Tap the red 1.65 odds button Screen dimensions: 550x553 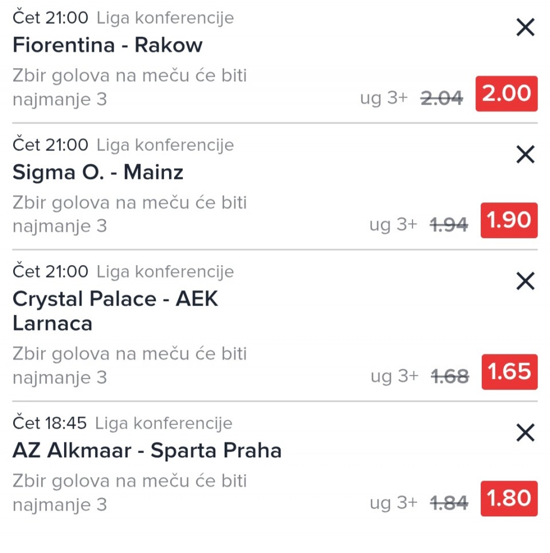point(509,372)
